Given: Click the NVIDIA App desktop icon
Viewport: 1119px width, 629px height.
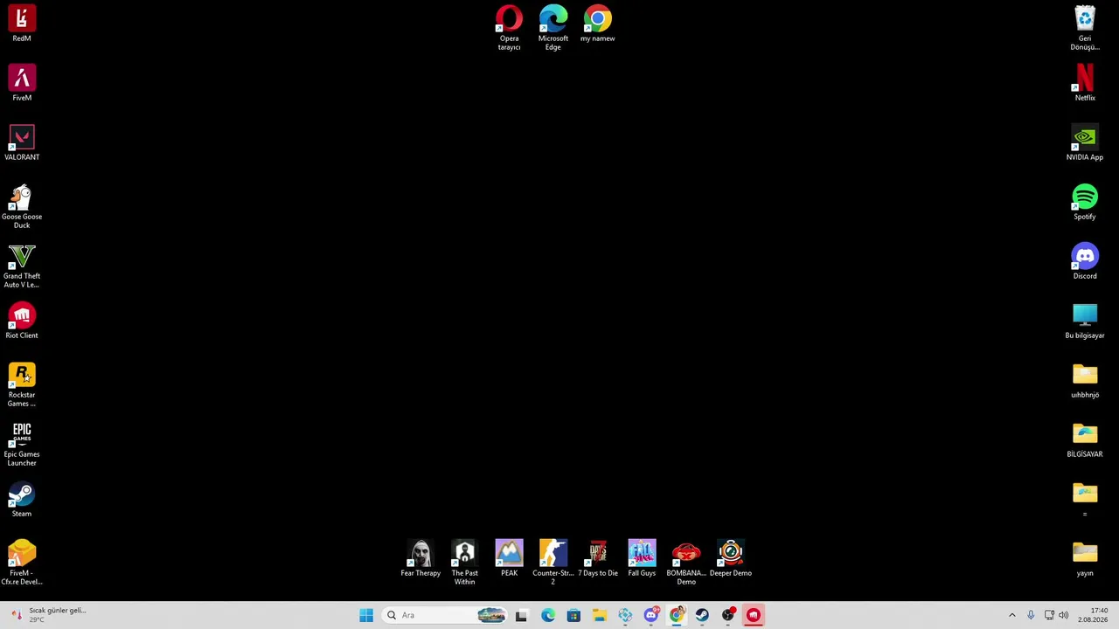Looking at the screenshot, I should (x=1085, y=142).
